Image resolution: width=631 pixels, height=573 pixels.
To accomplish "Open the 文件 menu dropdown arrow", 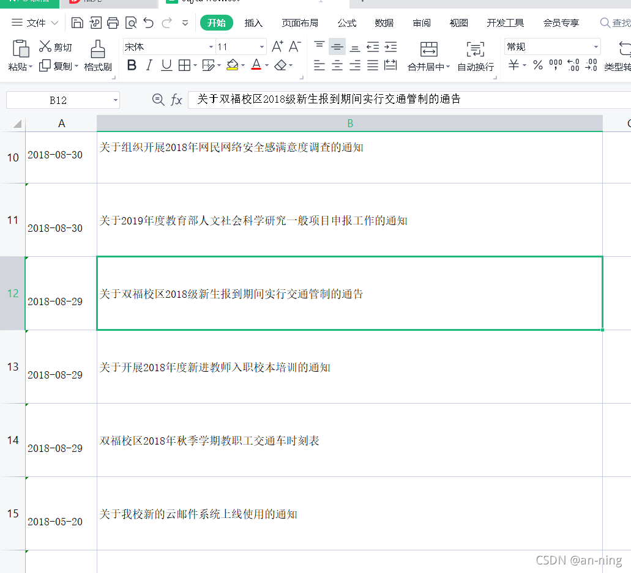I will click(x=54, y=23).
